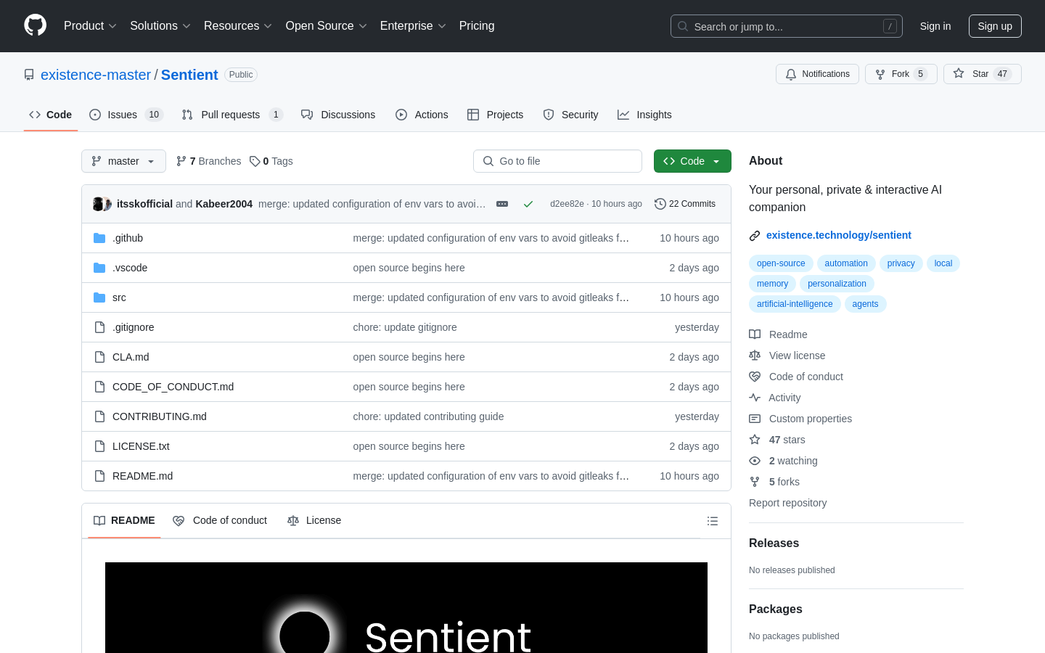Click the Readme book icon in About

pyautogui.click(x=755, y=334)
